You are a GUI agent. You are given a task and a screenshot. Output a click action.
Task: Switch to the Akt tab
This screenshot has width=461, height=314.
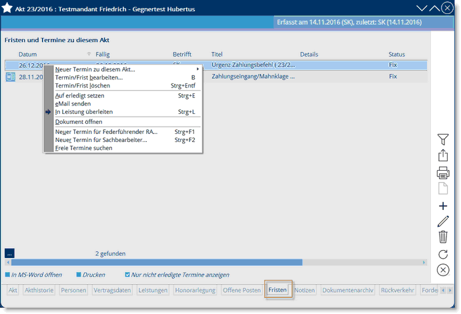tap(13, 290)
